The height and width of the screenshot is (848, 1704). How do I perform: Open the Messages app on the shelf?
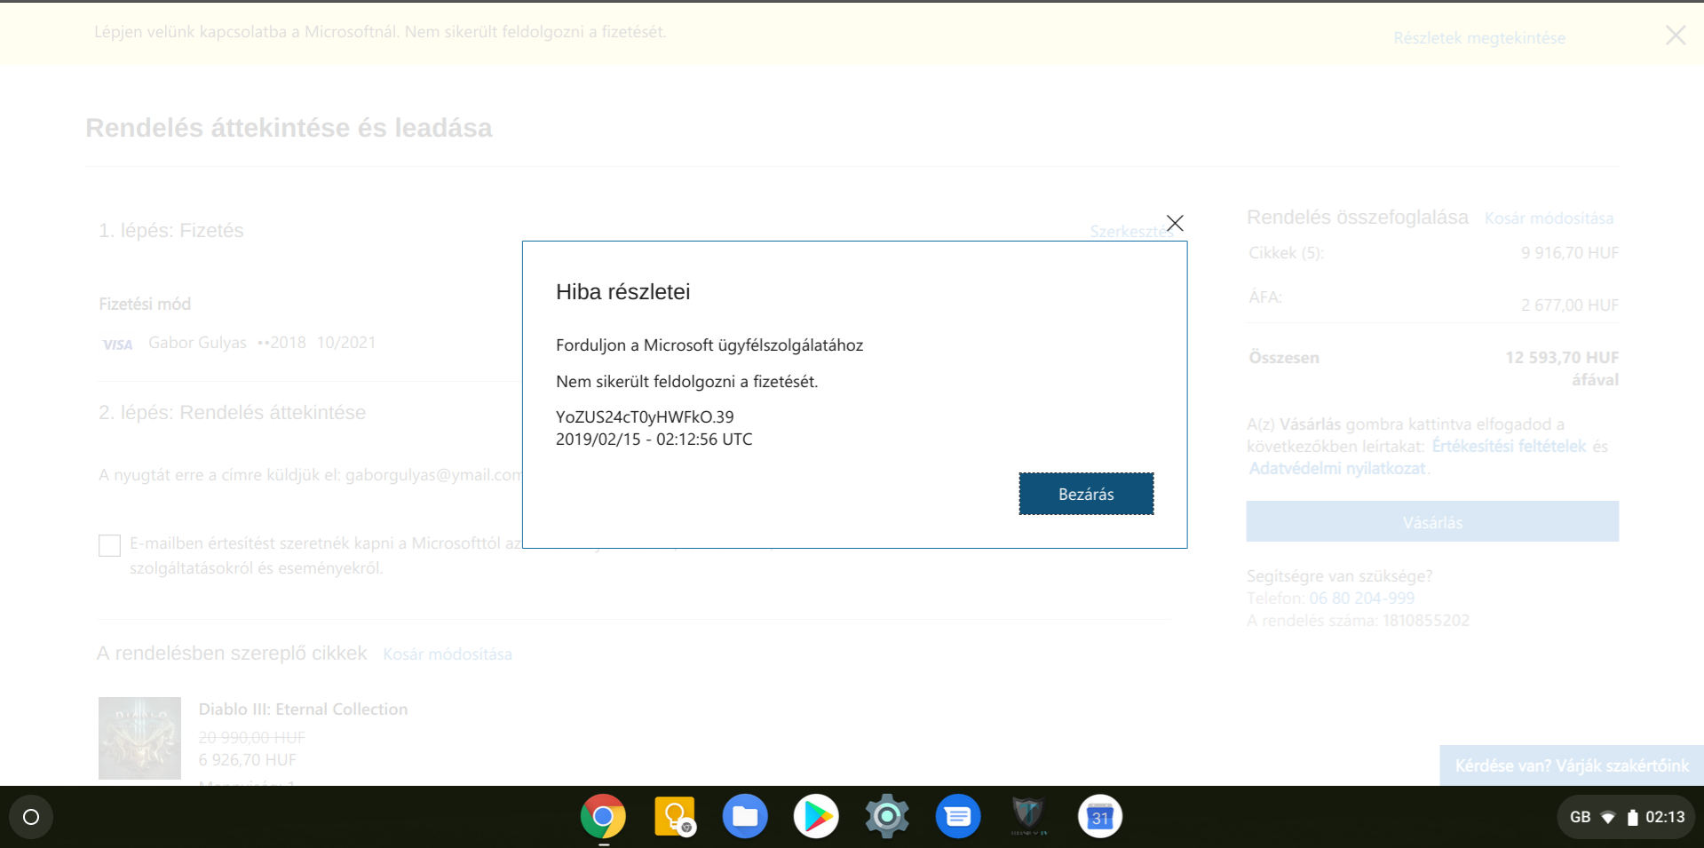tap(958, 816)
